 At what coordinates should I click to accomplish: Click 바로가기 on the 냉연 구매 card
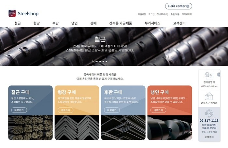tap(158, 110)
